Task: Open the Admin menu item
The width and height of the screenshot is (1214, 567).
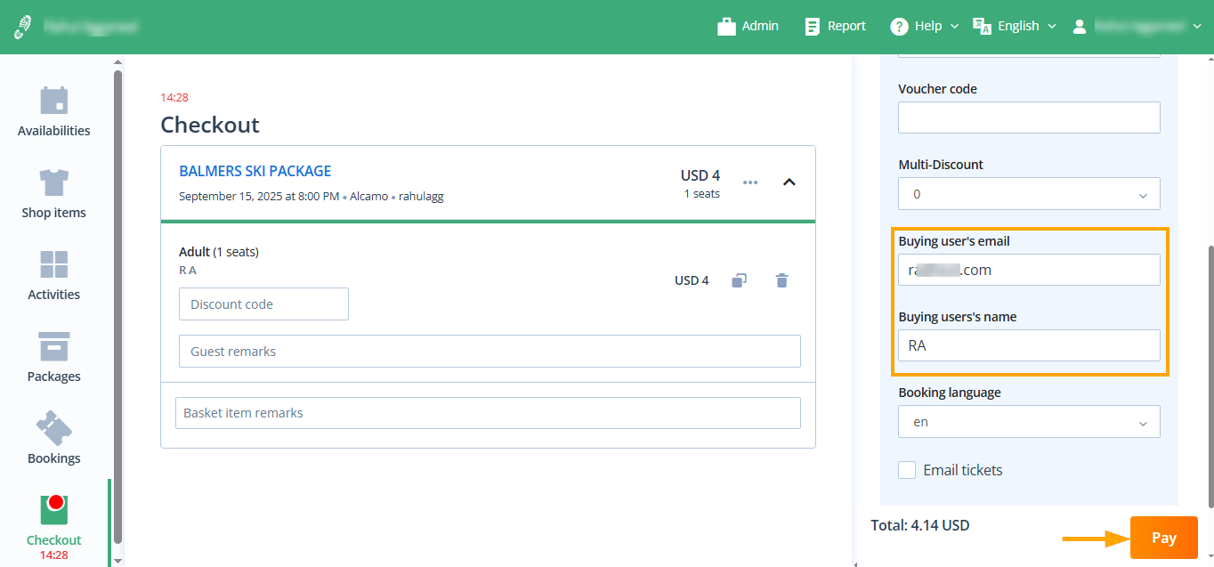Action: 748,26
